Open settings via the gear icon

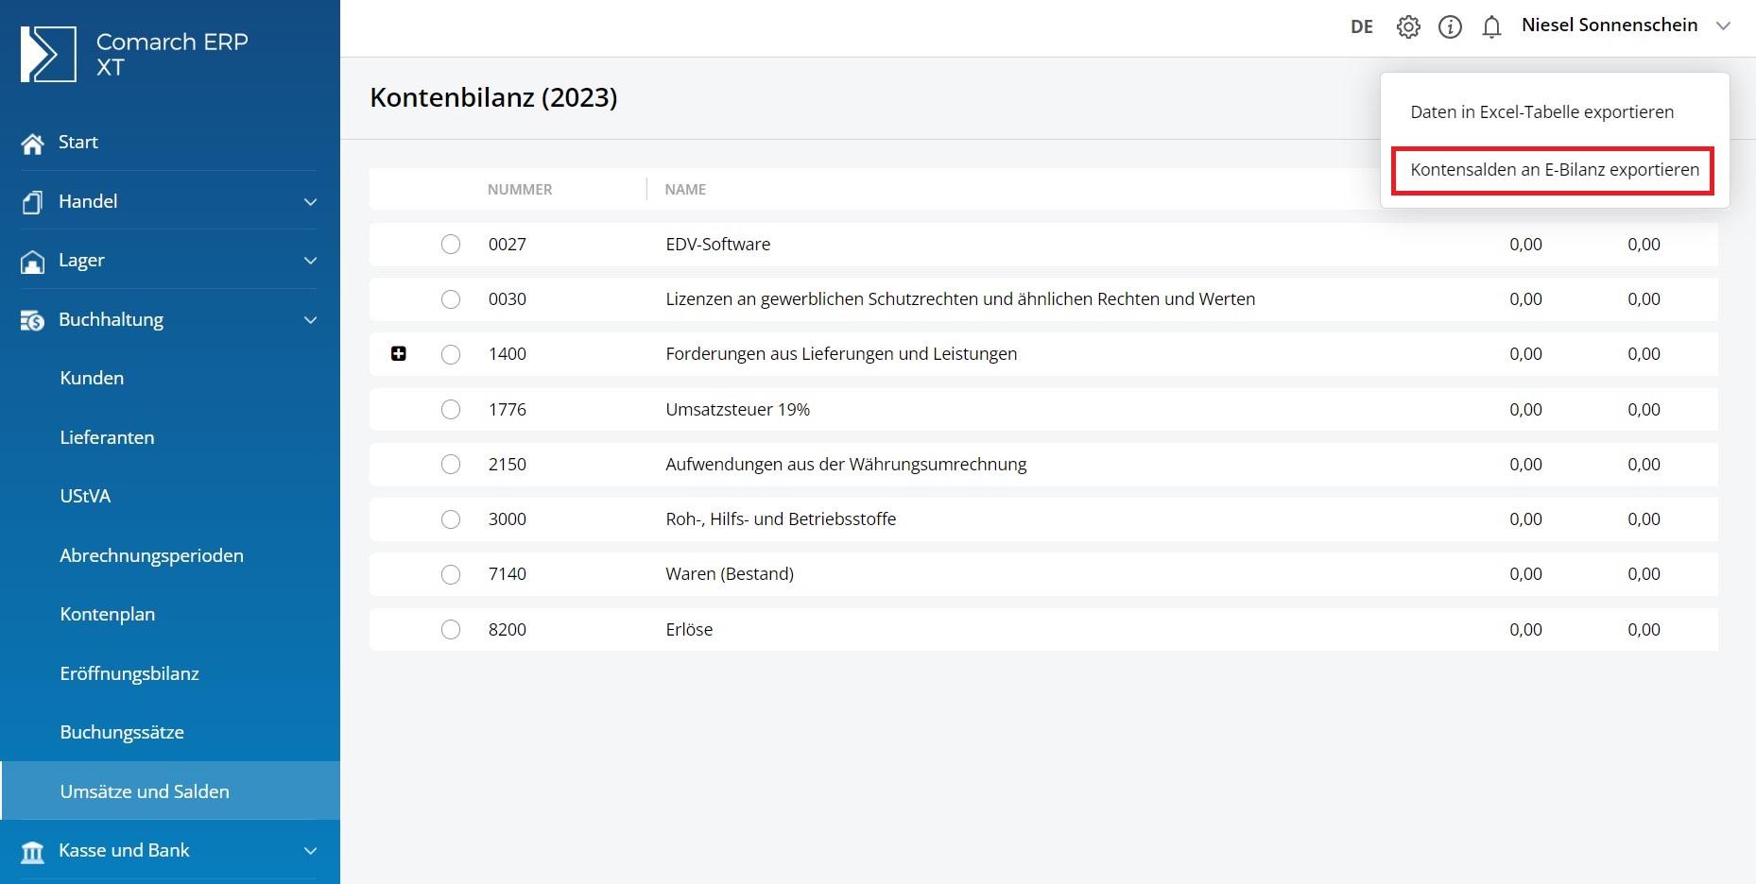pyautogui.click(x=1408, y=26)
